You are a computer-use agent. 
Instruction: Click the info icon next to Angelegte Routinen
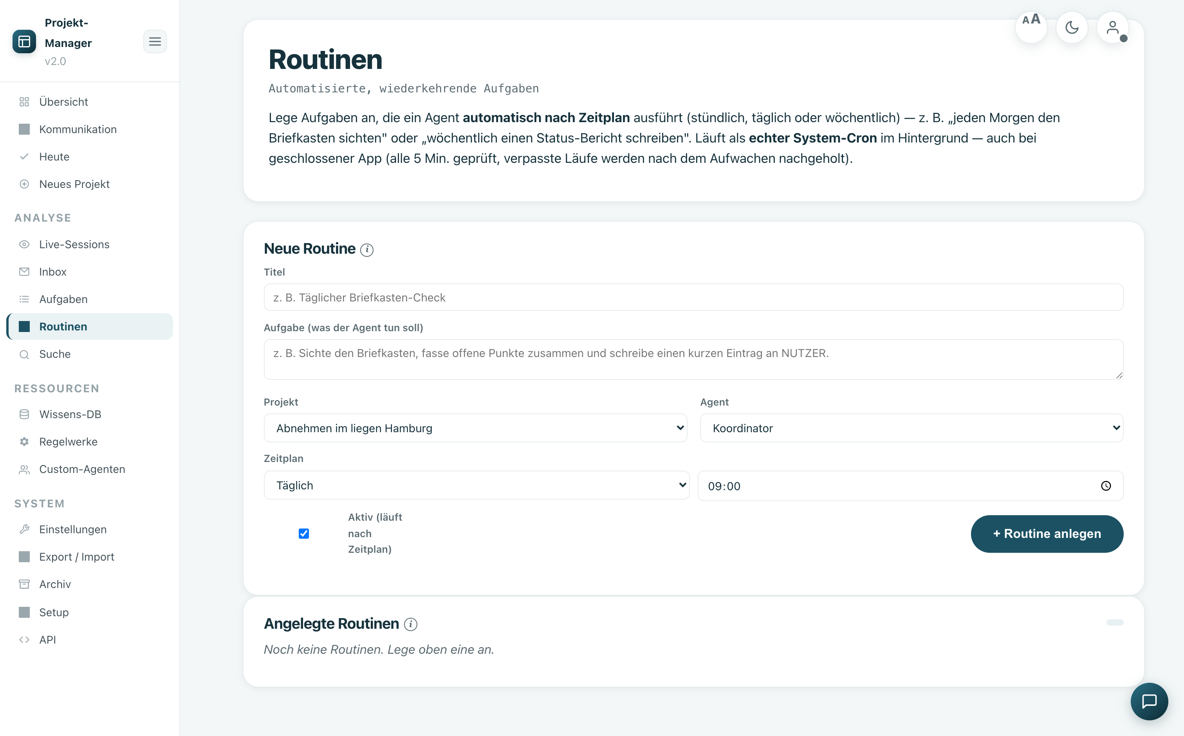point(410,624)
